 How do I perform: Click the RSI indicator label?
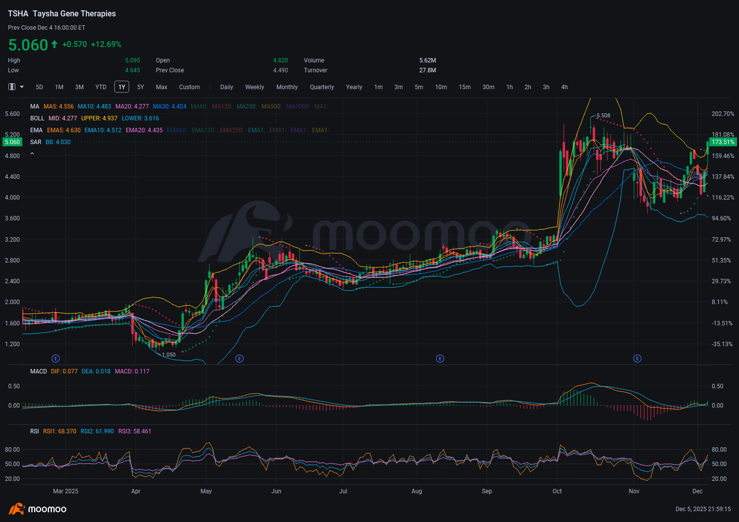pos(35,431)
